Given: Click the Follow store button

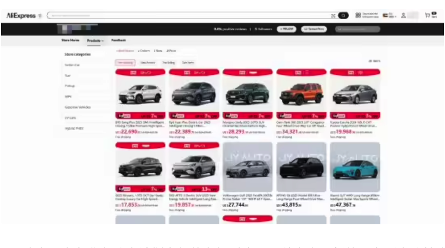Looking at the screenshot, I should 286,29.
